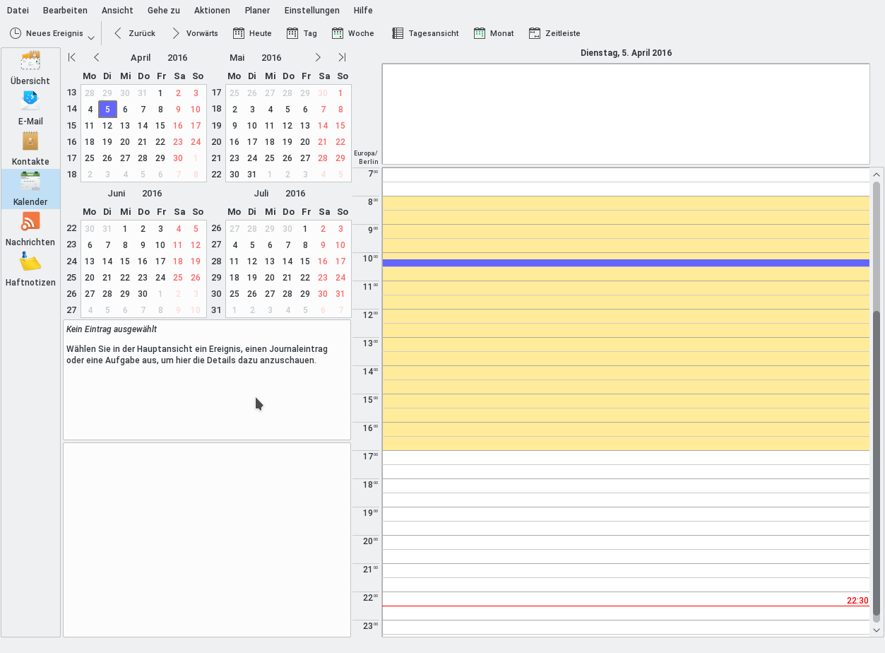Screen dimensions: 885x653
Task: Jump to today with Heute
Action: click(x=252, y=33)
